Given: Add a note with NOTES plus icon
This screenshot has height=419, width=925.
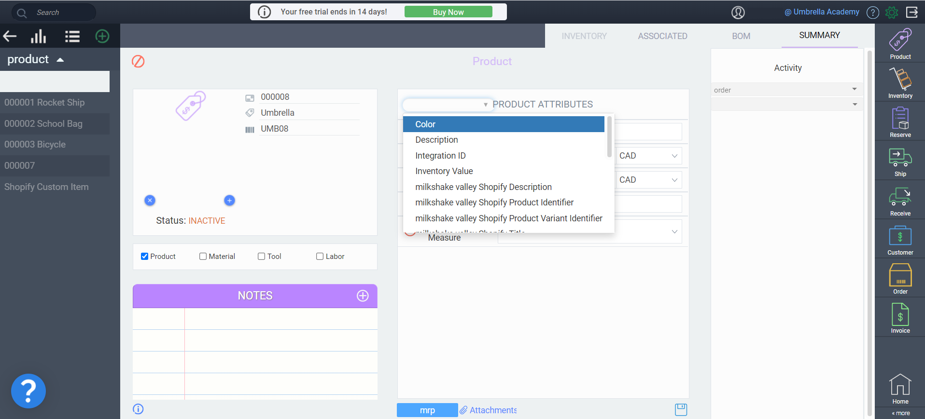Looking at the screenshot, I should 363,296.
